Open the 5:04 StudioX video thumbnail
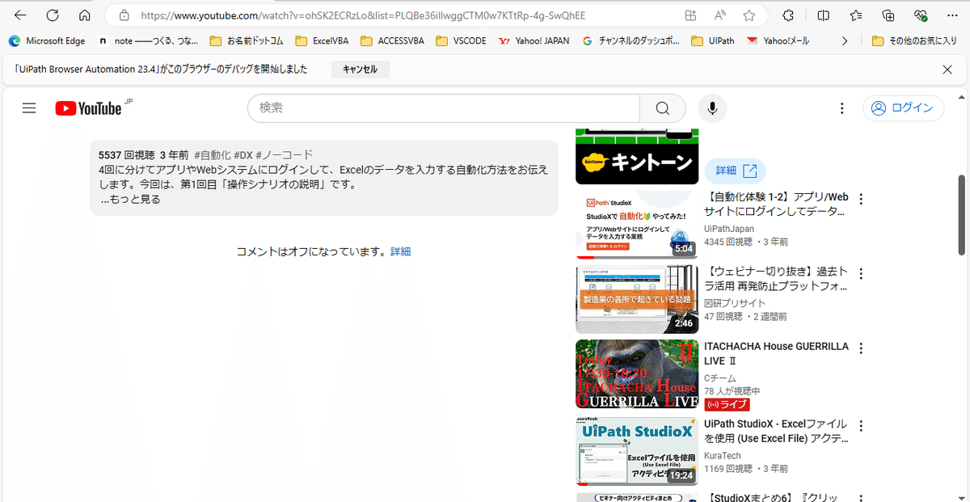 pos(637,225)
